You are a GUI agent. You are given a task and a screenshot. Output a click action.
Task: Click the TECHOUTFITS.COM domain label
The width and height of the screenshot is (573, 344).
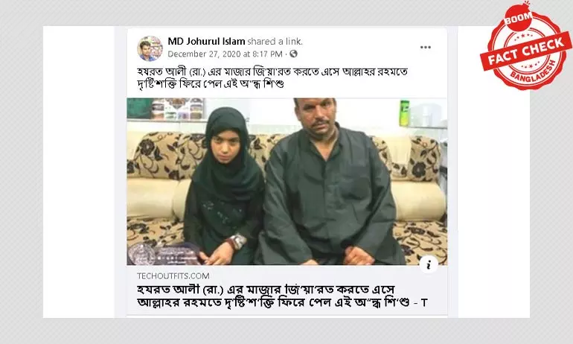pos(173,276)
